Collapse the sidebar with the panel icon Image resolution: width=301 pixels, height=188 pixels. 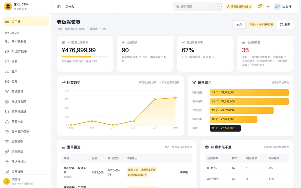[x=59, y=7]
